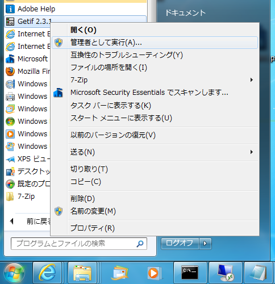
Task: Choose スタート メニューに表示する(U)
Action: [x=155, y=118]
